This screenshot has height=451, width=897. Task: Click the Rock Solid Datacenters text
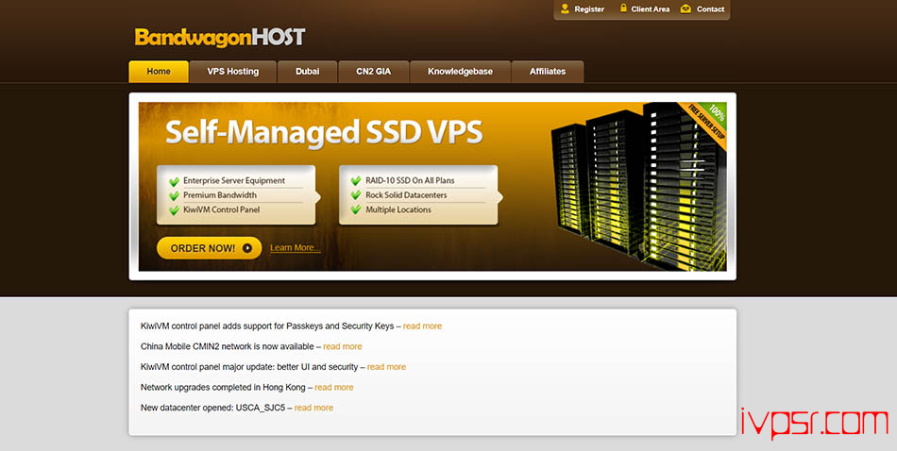click(406, 195)
